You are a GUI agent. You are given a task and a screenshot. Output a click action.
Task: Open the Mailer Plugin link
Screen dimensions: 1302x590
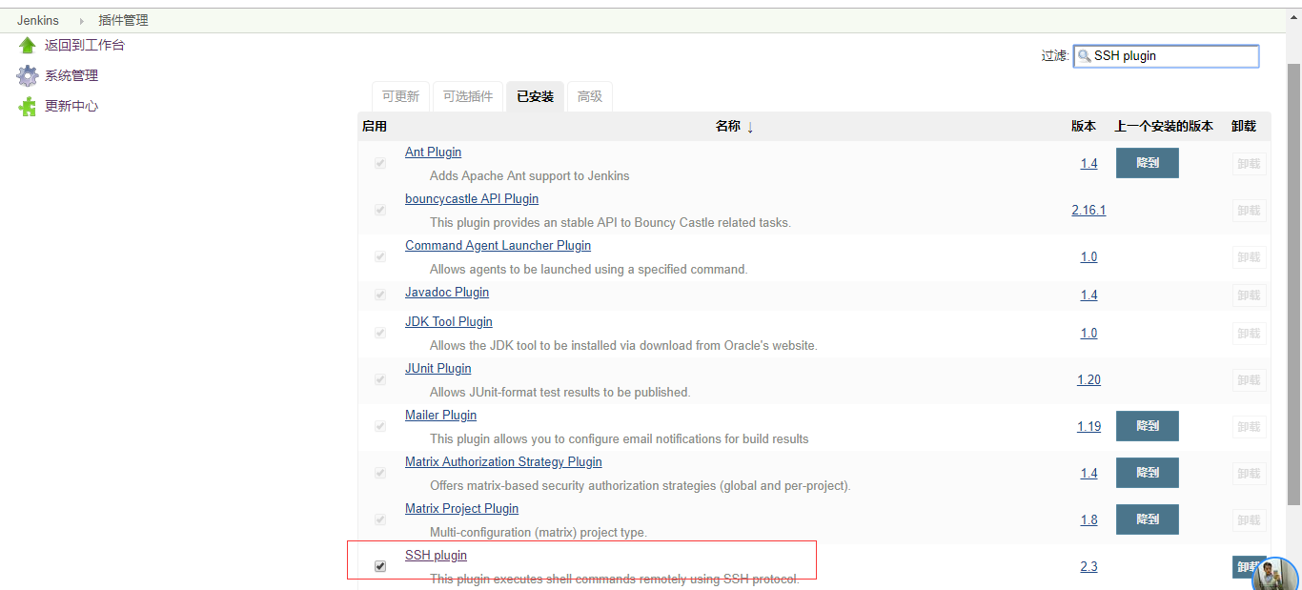click(x=440, y=416)
